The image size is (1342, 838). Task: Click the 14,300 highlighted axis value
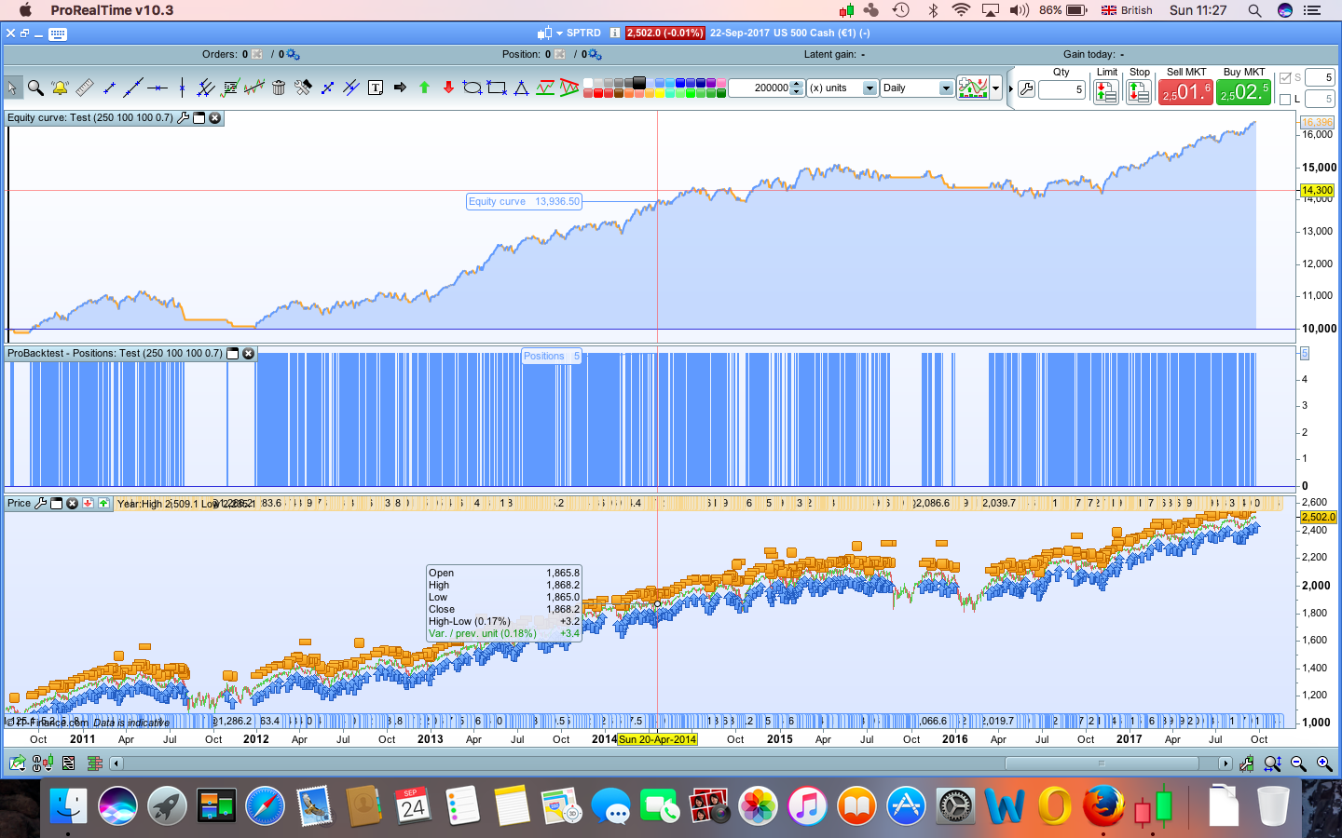click(x=1317, y=190)
